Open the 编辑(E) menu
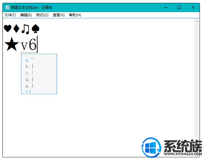This screenshot has width=202, height=159. click(26, 15)
